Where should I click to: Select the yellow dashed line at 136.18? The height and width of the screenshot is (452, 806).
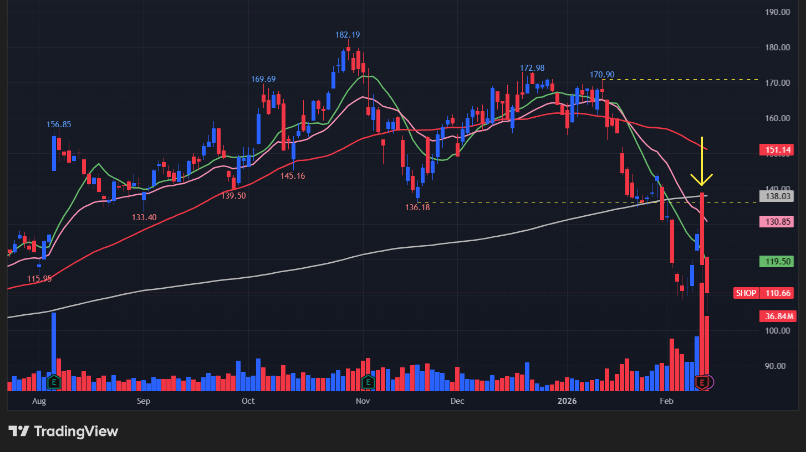[554, 203]
